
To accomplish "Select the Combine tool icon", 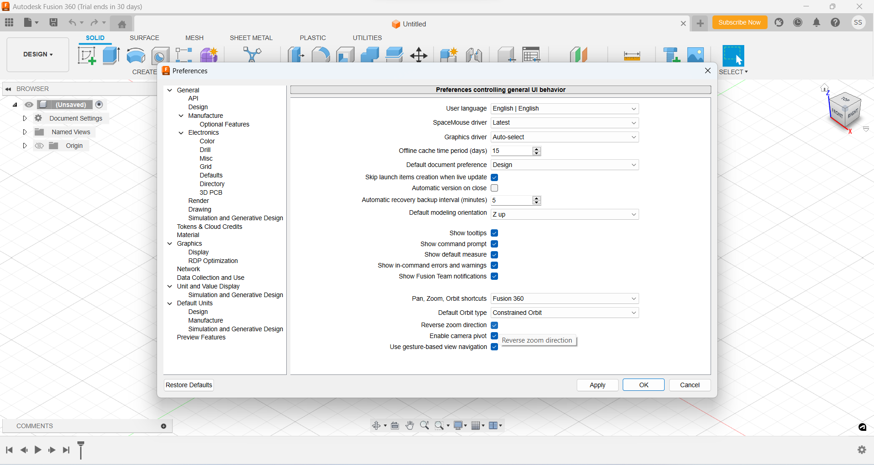I will (370, 55).
